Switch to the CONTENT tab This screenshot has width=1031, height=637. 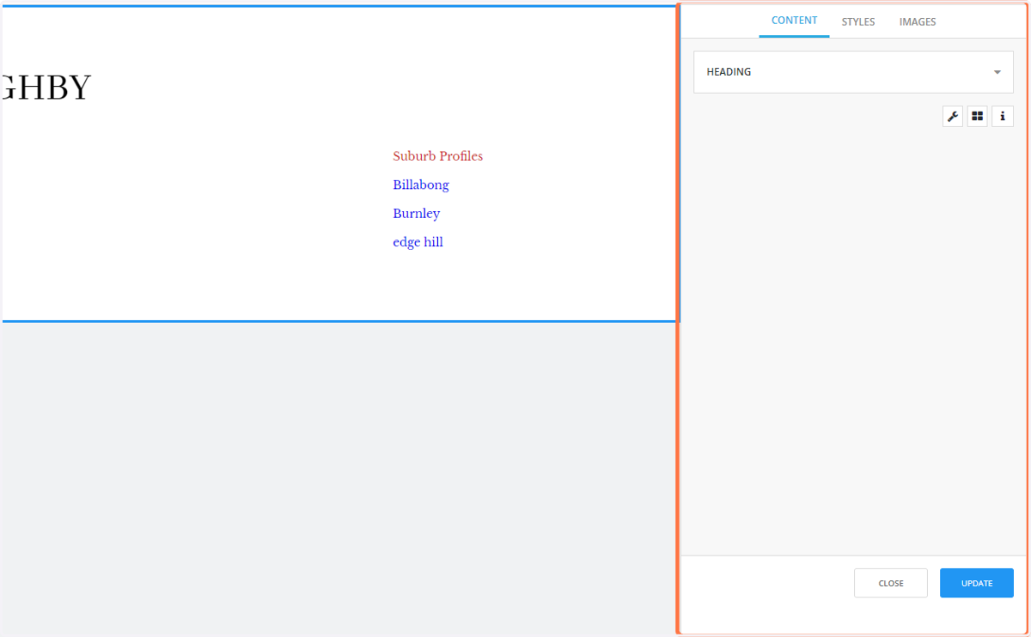795,21
